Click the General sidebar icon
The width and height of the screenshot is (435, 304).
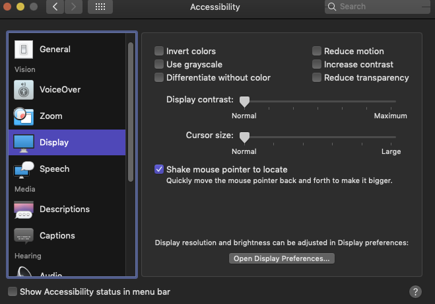click(24, 50)
